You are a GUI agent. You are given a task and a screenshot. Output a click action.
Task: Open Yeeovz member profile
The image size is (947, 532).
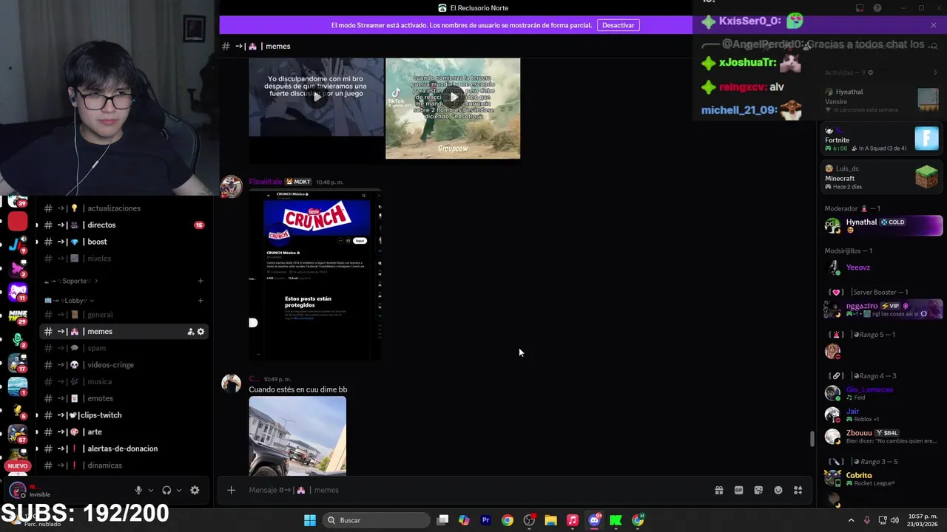tap(883, 267)
